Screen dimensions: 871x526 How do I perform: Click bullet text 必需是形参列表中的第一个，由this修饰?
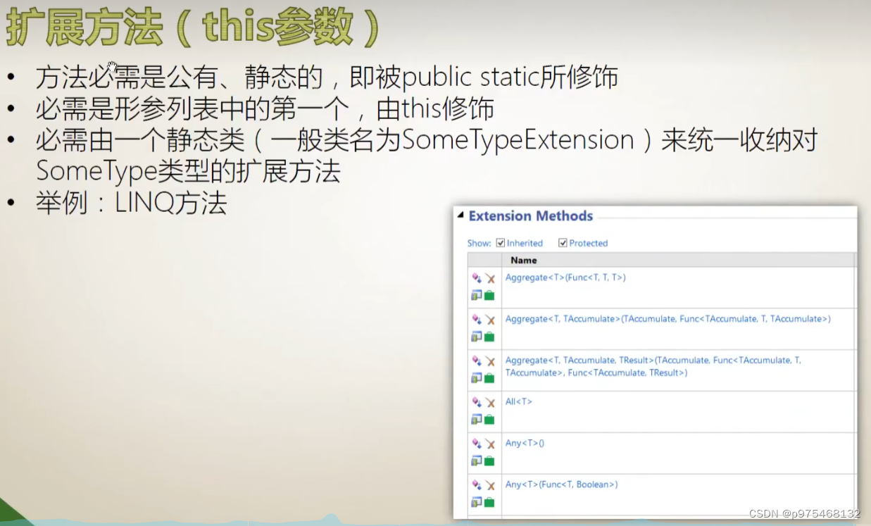coord(265,109)
